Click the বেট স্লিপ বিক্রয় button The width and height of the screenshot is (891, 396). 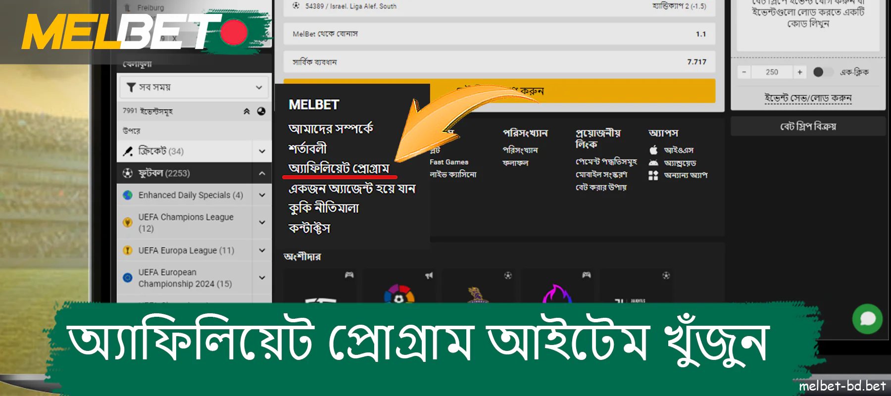pyautogui.click(x=808, y=126)
